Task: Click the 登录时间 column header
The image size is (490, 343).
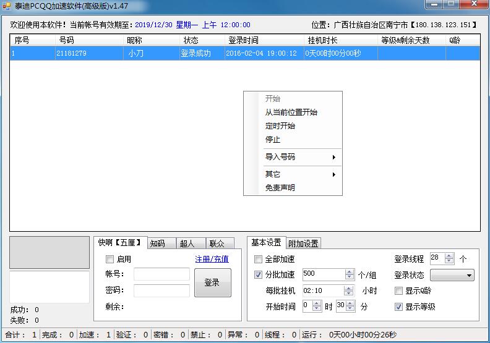Action: (264, 40)
